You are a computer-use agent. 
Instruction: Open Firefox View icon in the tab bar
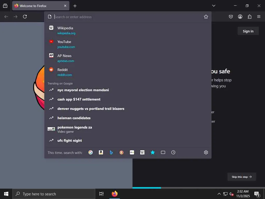5,6
